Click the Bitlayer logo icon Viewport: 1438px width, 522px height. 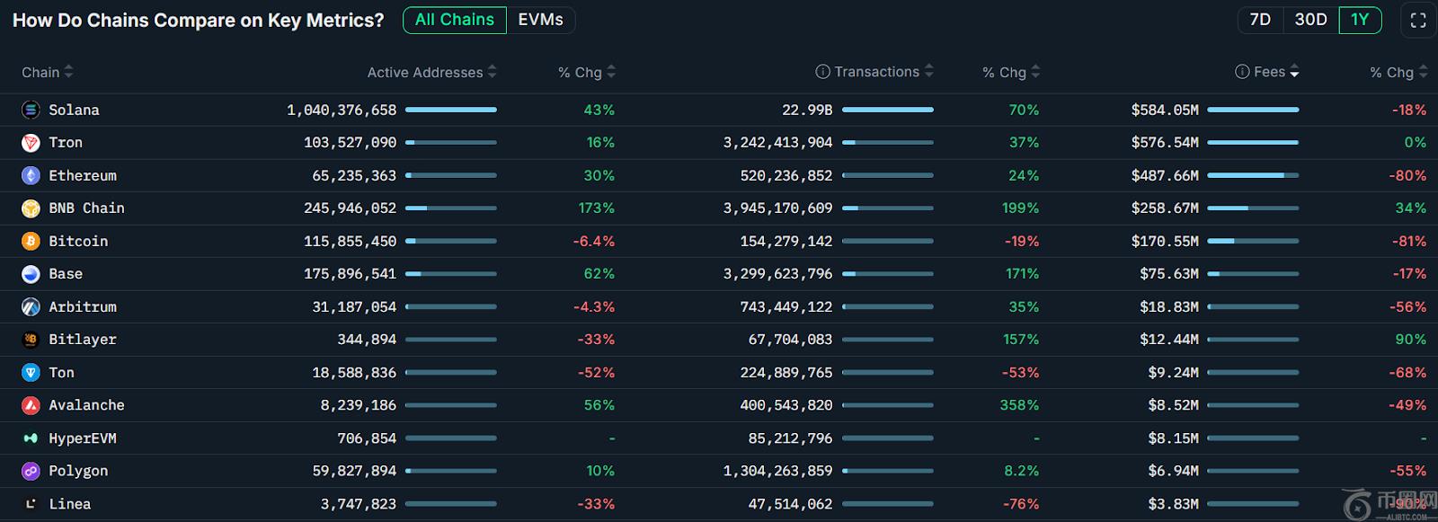[x=31, y=340]
